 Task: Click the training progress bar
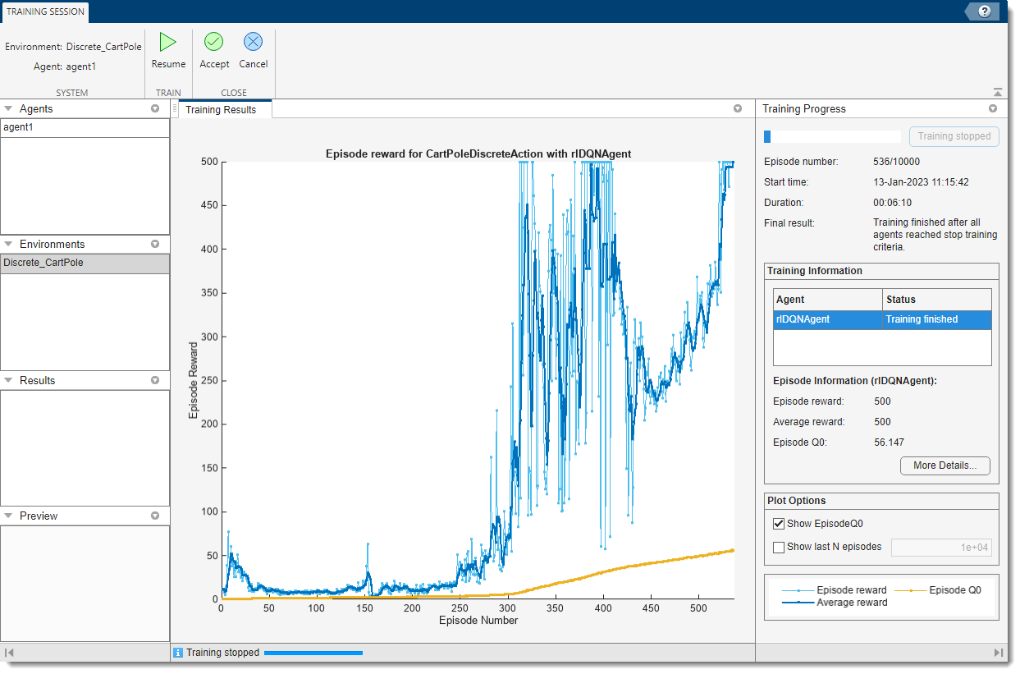(x=831, y=136)
